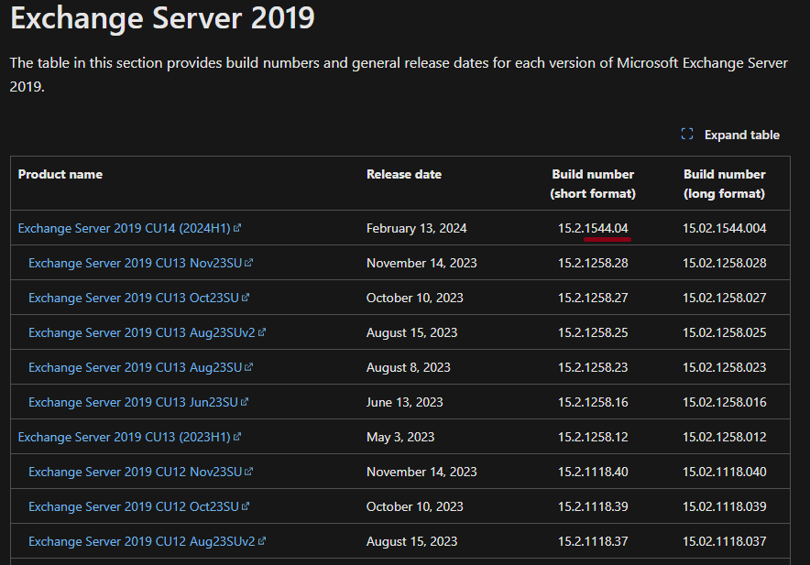This screenshot has height=565, width=810.
Task: Click Build number (short format) header
Action: click(x=593, y=184)
